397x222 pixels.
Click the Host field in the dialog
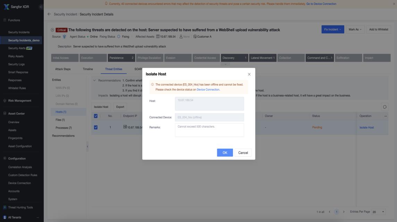tap(209, 104)
